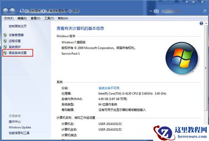Select 控制面板 in the address breadcrumb
The width and height of the screenshot is (209, 141).
pyautogui.click(x=35, y=11)
